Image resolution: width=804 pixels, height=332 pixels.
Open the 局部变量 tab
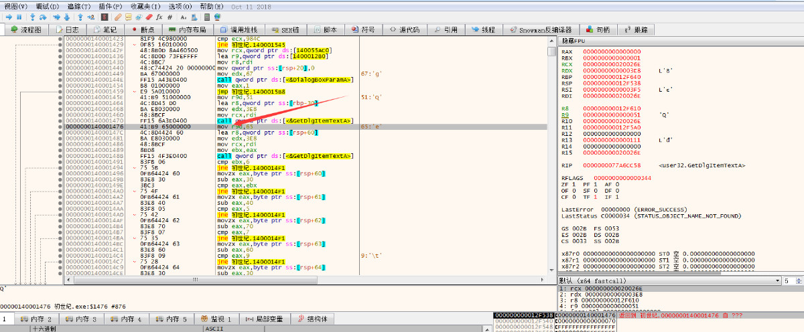click(264, 319)
